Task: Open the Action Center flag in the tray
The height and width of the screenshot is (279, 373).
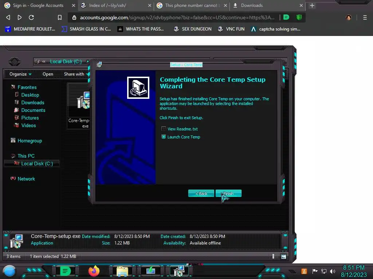Action: click(315, 271)
